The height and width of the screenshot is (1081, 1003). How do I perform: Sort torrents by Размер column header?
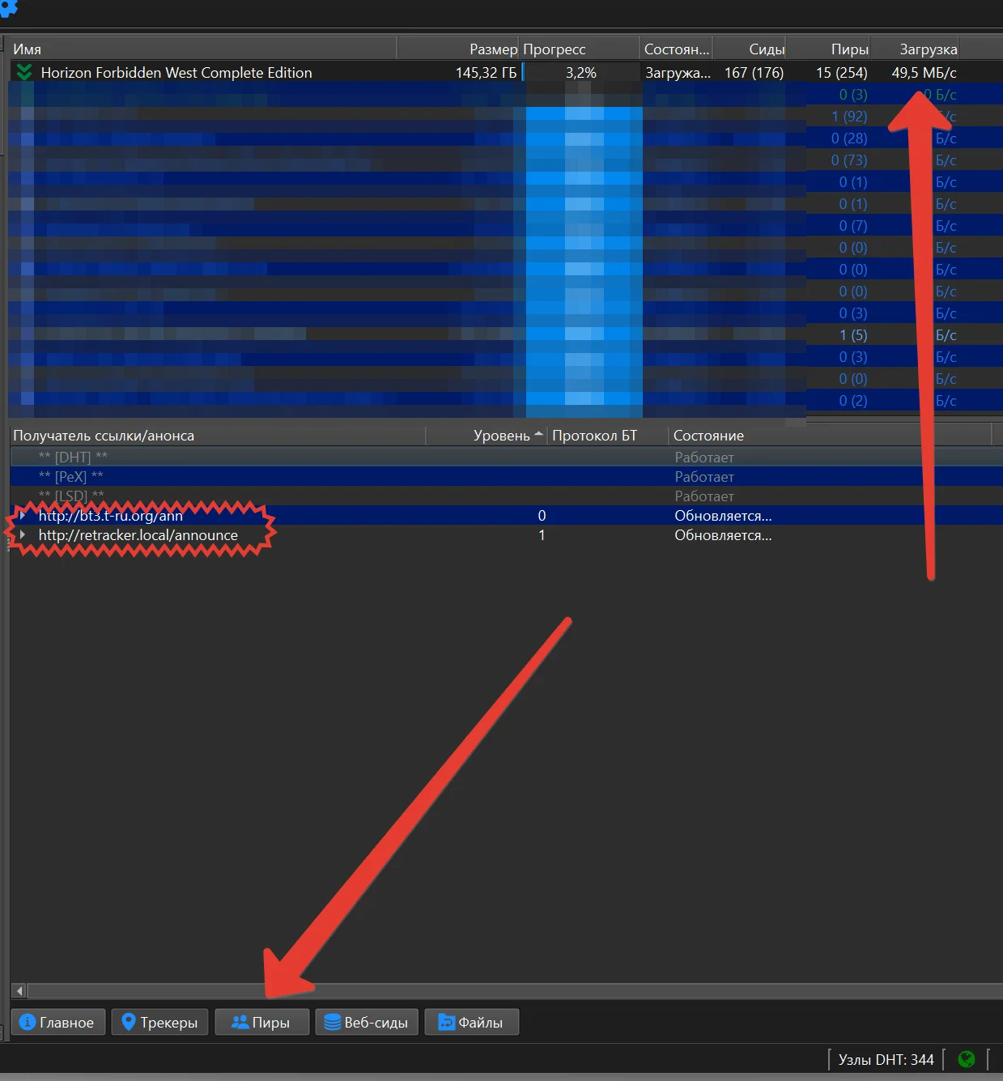492,49
